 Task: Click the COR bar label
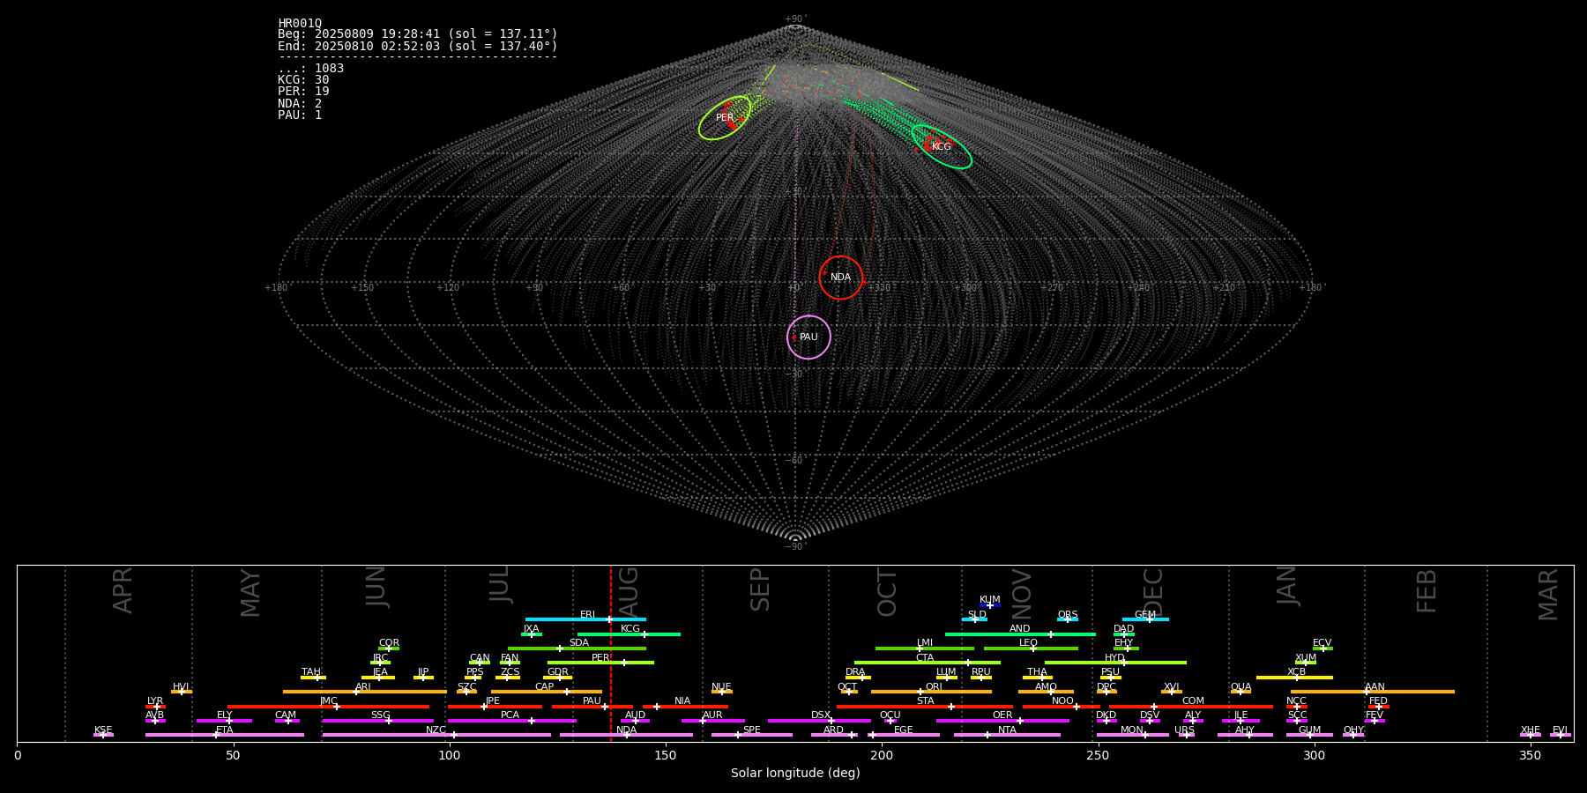pyautogui.click(x=389, y=643)
